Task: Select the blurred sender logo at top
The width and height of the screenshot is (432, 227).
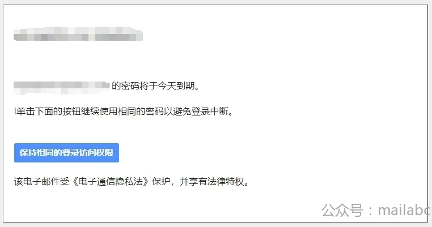Action: tap(78, 34)
